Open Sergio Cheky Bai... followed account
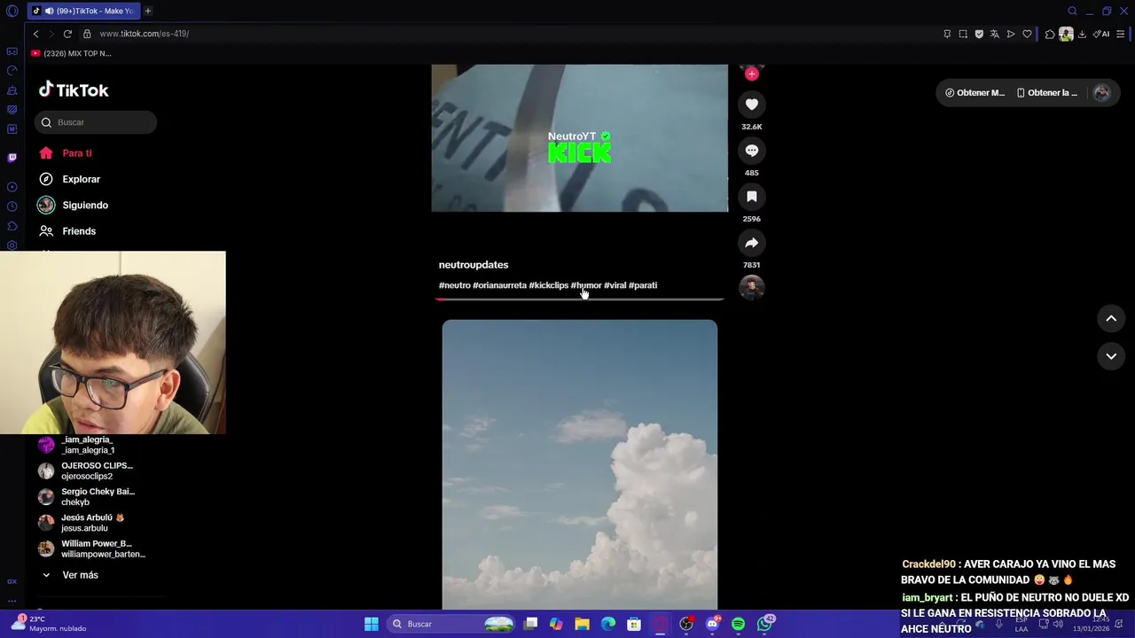The height and width of the screenshot is (638, 1135). click(87, 496)
